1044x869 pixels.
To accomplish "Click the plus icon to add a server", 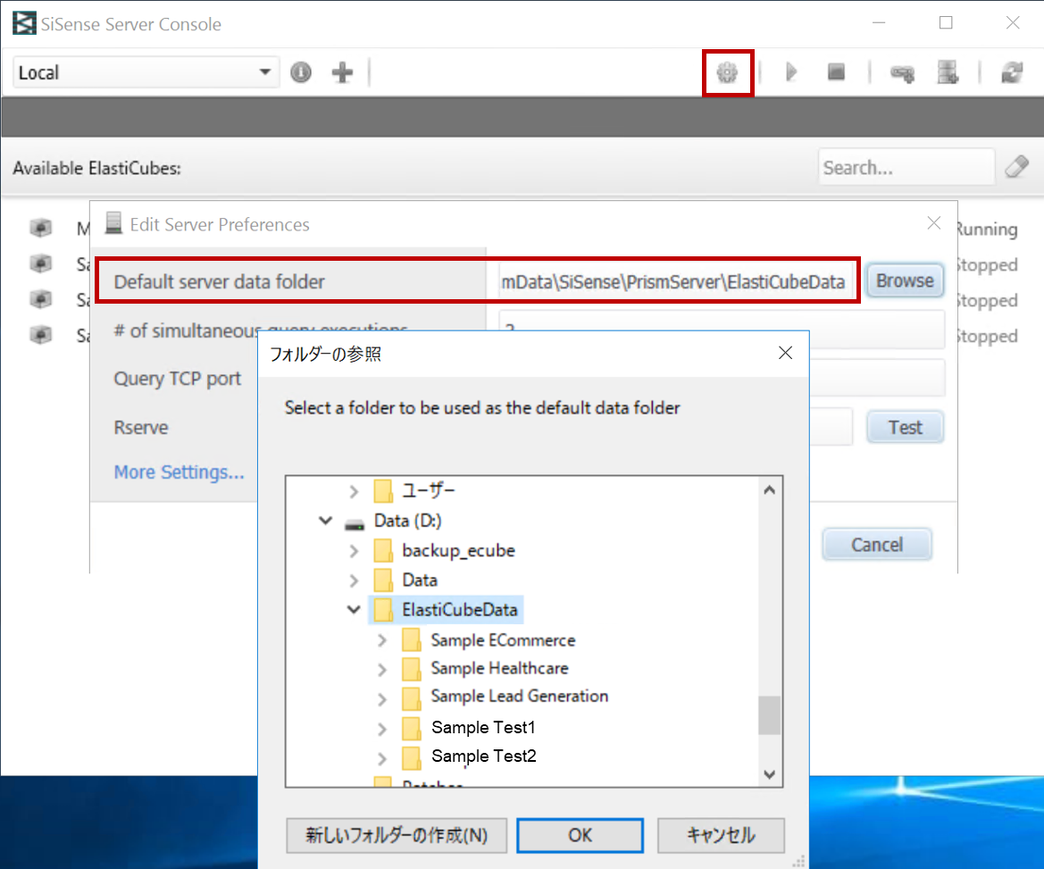I will point(342,72).
